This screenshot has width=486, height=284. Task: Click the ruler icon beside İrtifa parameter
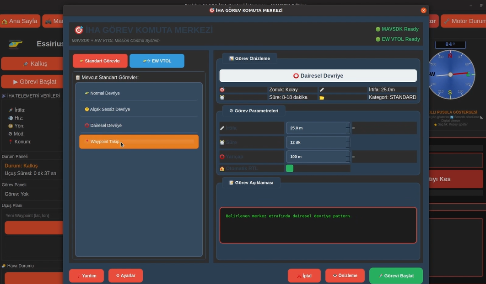point(222,128)
